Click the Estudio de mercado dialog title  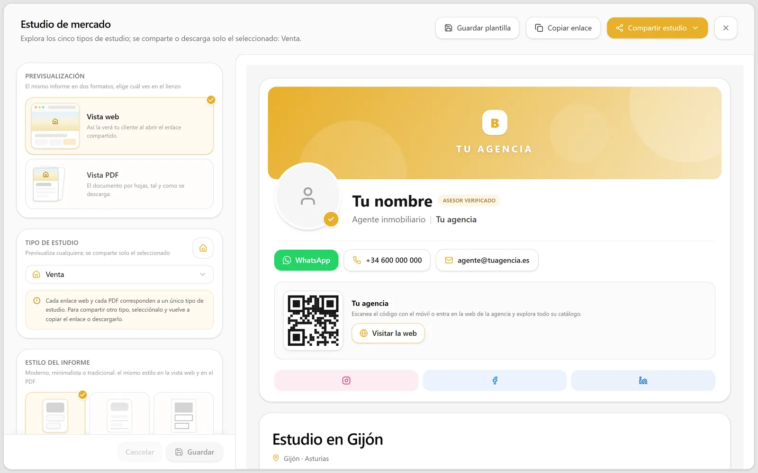pos(66,24)
